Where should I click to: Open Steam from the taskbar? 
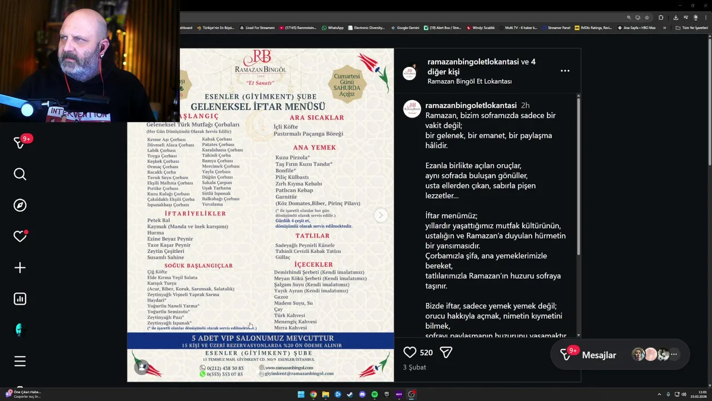[x=350, y=394]
